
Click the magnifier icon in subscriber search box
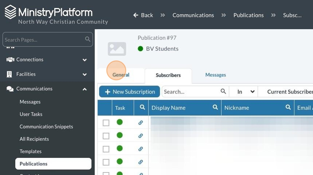pyautogui.click(x=223, y=91)
